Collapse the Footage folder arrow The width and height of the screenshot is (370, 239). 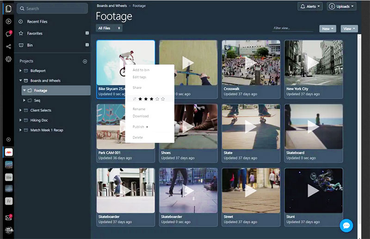click(x=25, y=90)
